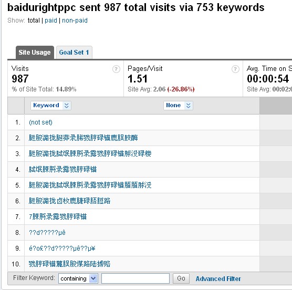Open the keyword link in row 10

pyautogui.click(x=69, y=264)
